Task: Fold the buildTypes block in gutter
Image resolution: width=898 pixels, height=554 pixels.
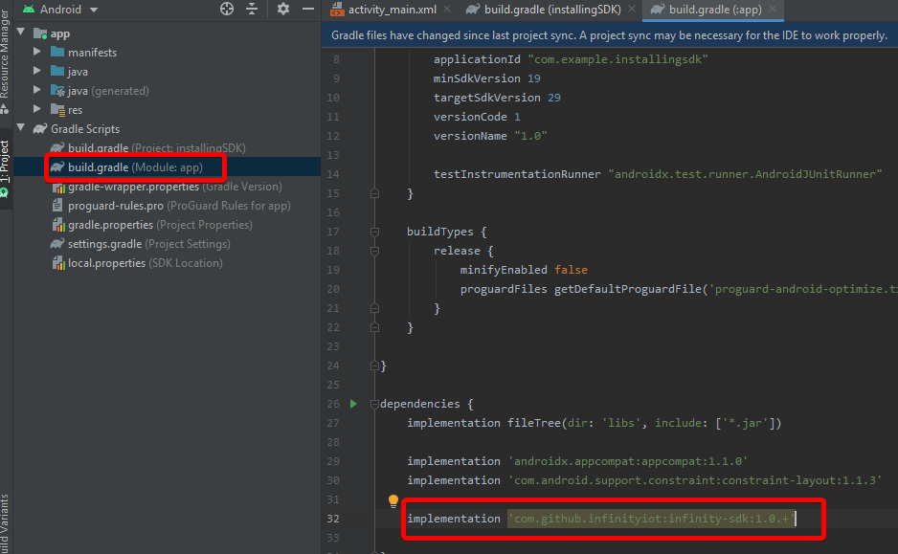Action: point(372,232)
